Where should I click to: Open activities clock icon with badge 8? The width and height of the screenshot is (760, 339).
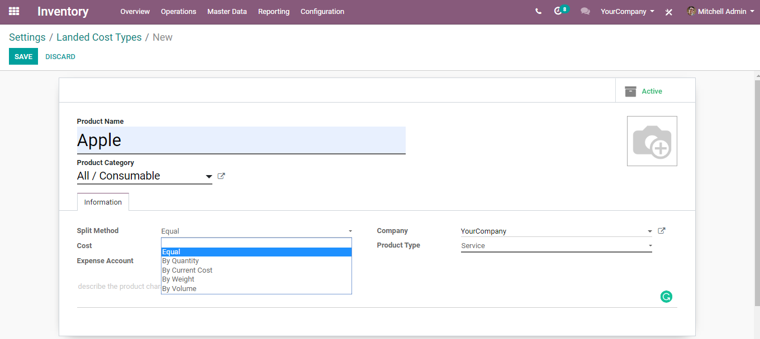click(560, 11)
